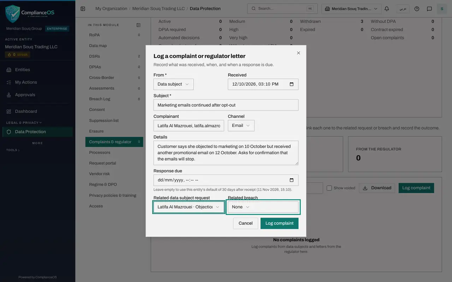The height and width of the screenshot is (282, 452).
Task: Close the Log a complaint dialog
Action: click(x=298, y=53)
